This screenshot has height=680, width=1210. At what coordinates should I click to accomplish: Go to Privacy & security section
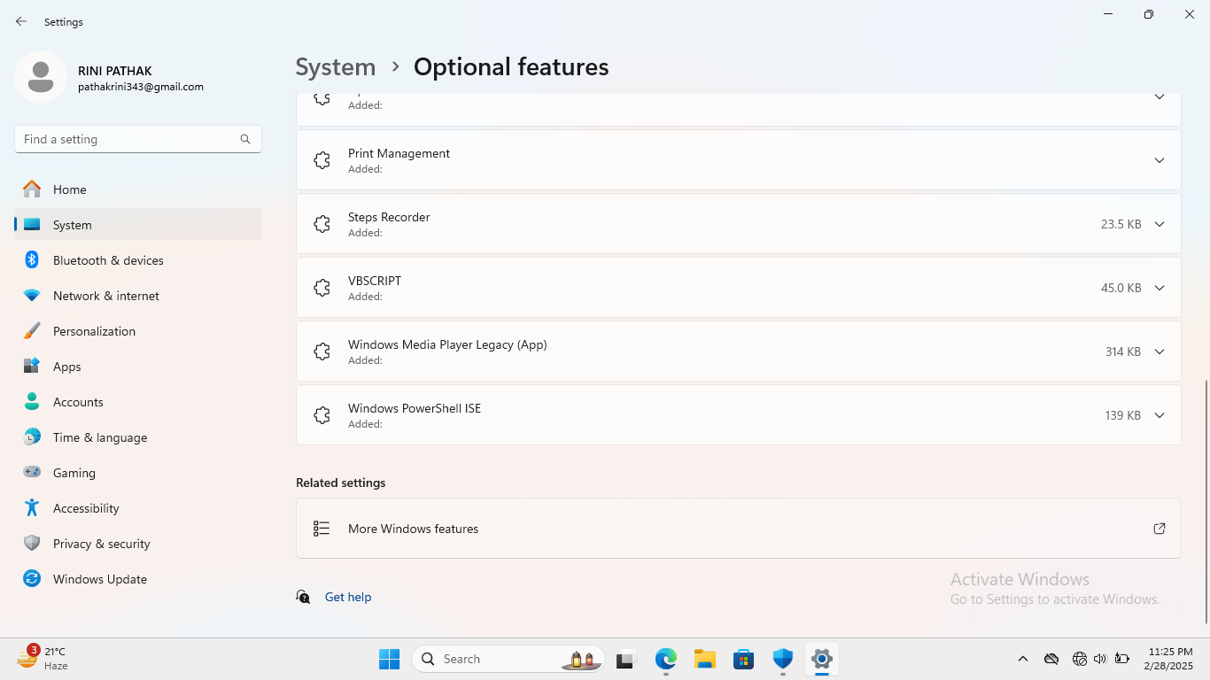101,544
